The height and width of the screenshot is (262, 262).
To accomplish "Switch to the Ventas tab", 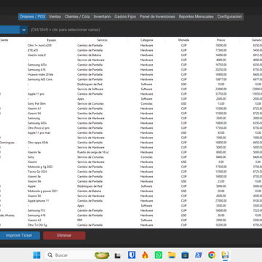I will click(x=55, y=17).
